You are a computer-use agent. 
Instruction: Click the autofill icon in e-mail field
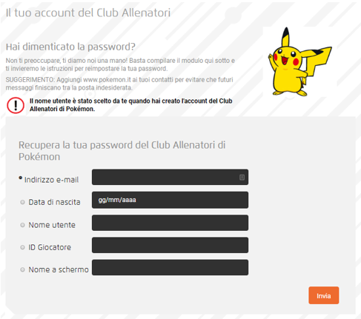242,177
